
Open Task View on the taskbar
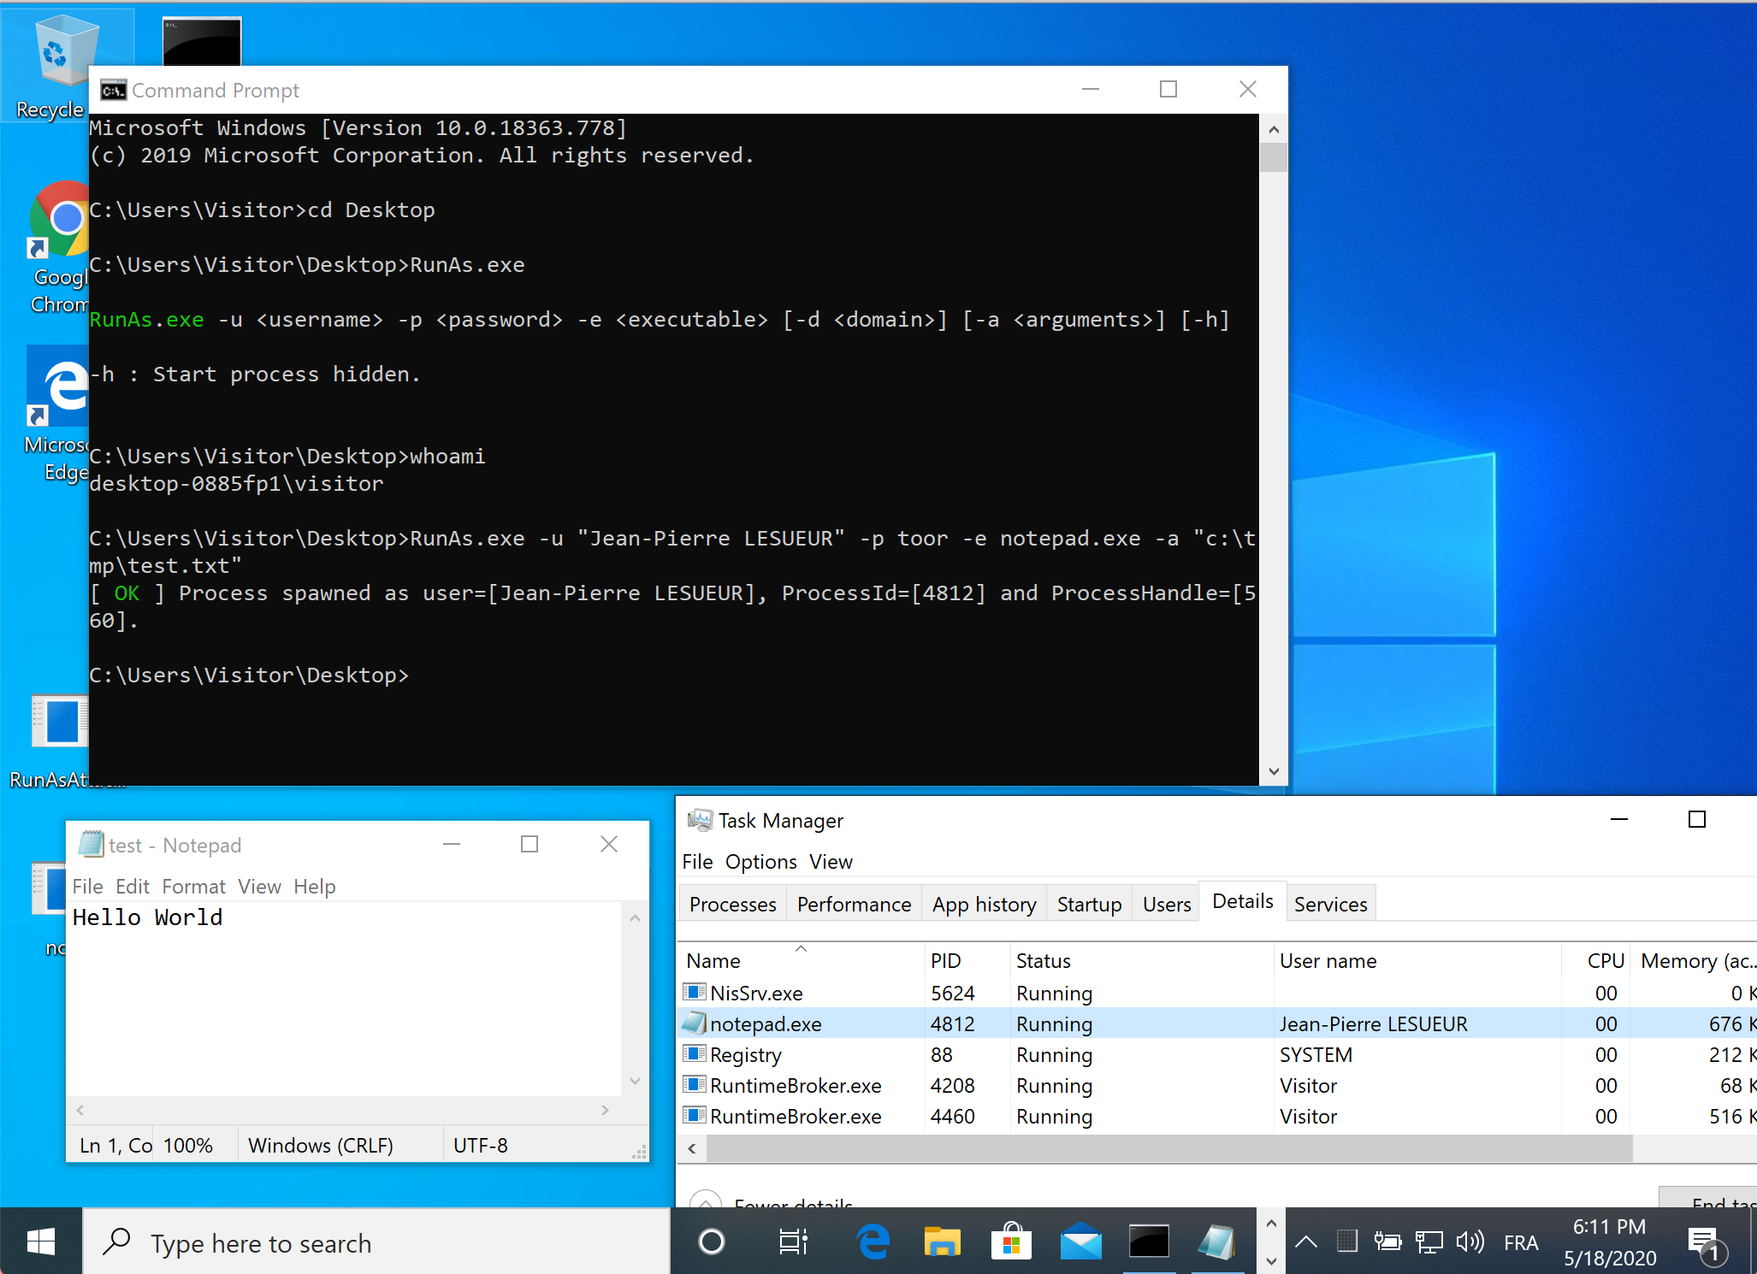tap(793, 1242)
